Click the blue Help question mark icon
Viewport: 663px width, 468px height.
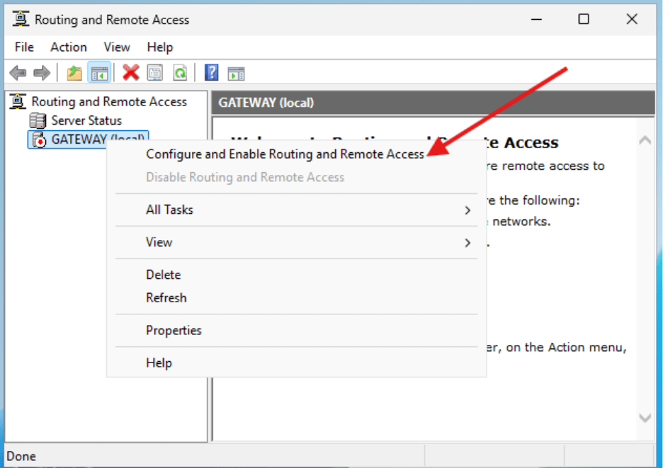coord(211,72)
